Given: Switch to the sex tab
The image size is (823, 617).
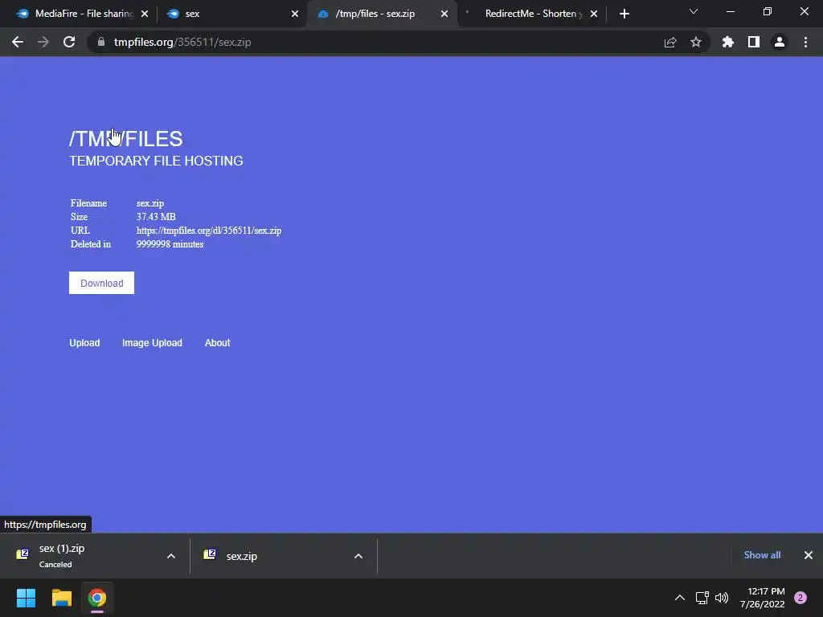Looking at the screenshot, I should 231,14.
